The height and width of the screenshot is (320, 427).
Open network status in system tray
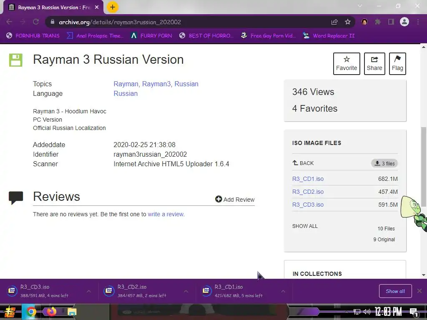coord(357,312)
